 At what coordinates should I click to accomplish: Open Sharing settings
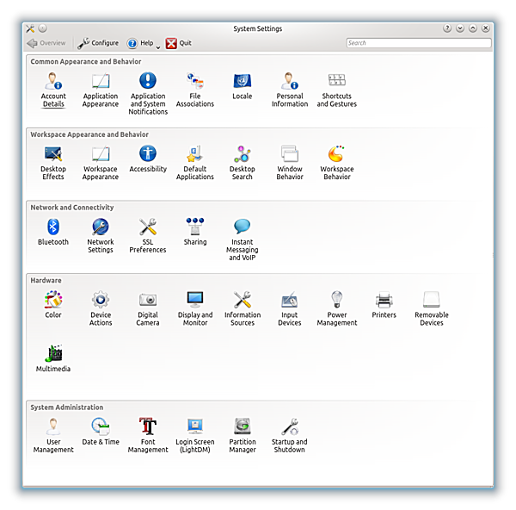click(195, 232)
